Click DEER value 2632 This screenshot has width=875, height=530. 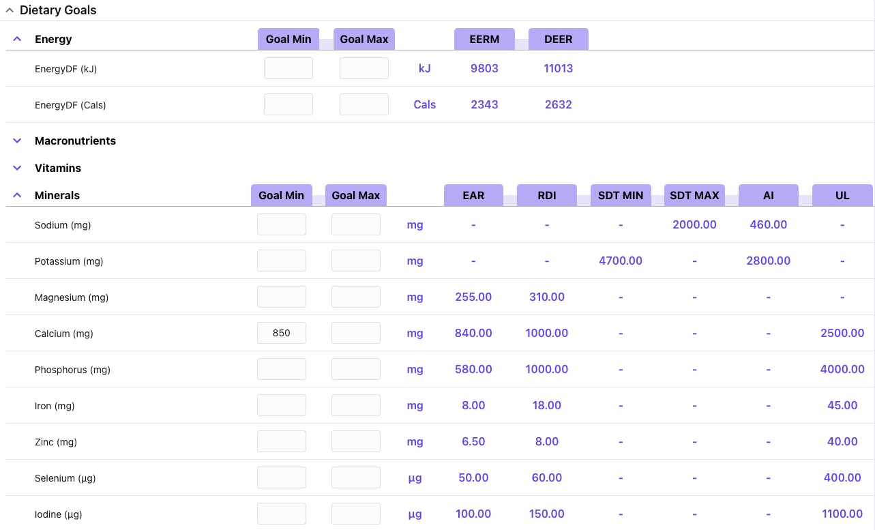tap(559, 104)
